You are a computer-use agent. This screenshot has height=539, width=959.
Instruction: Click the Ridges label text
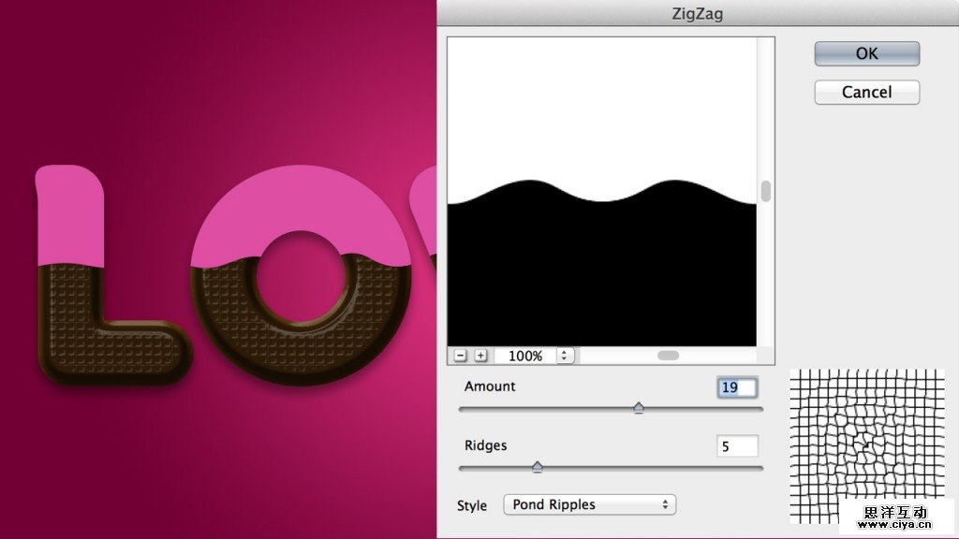pos(486,445)
